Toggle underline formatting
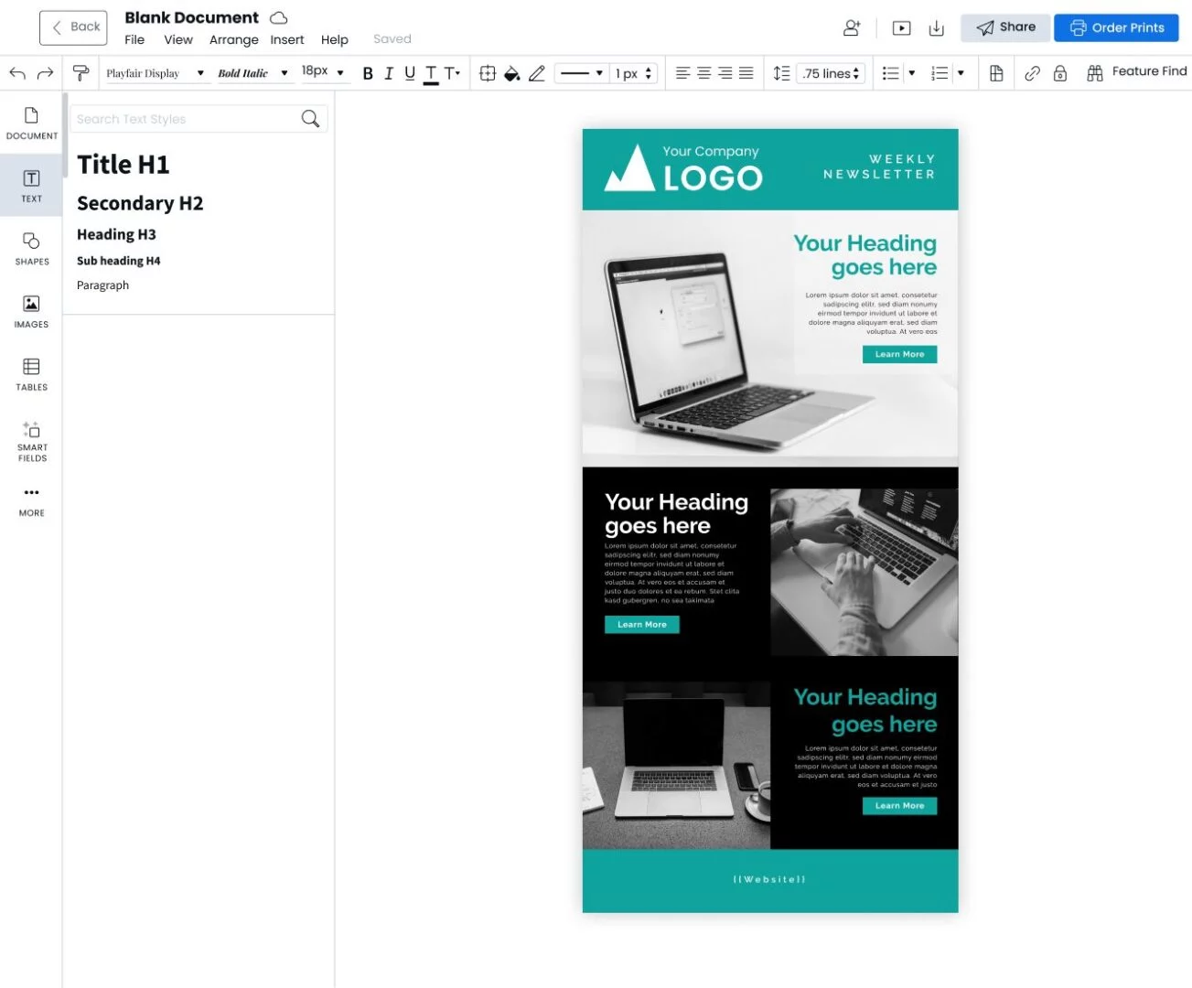The image size is (1192, 988). (x=409, y=73)
